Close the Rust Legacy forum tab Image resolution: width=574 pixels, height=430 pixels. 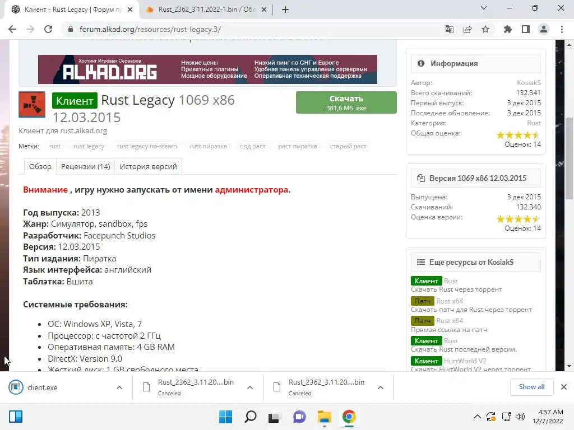coord(130,10)
